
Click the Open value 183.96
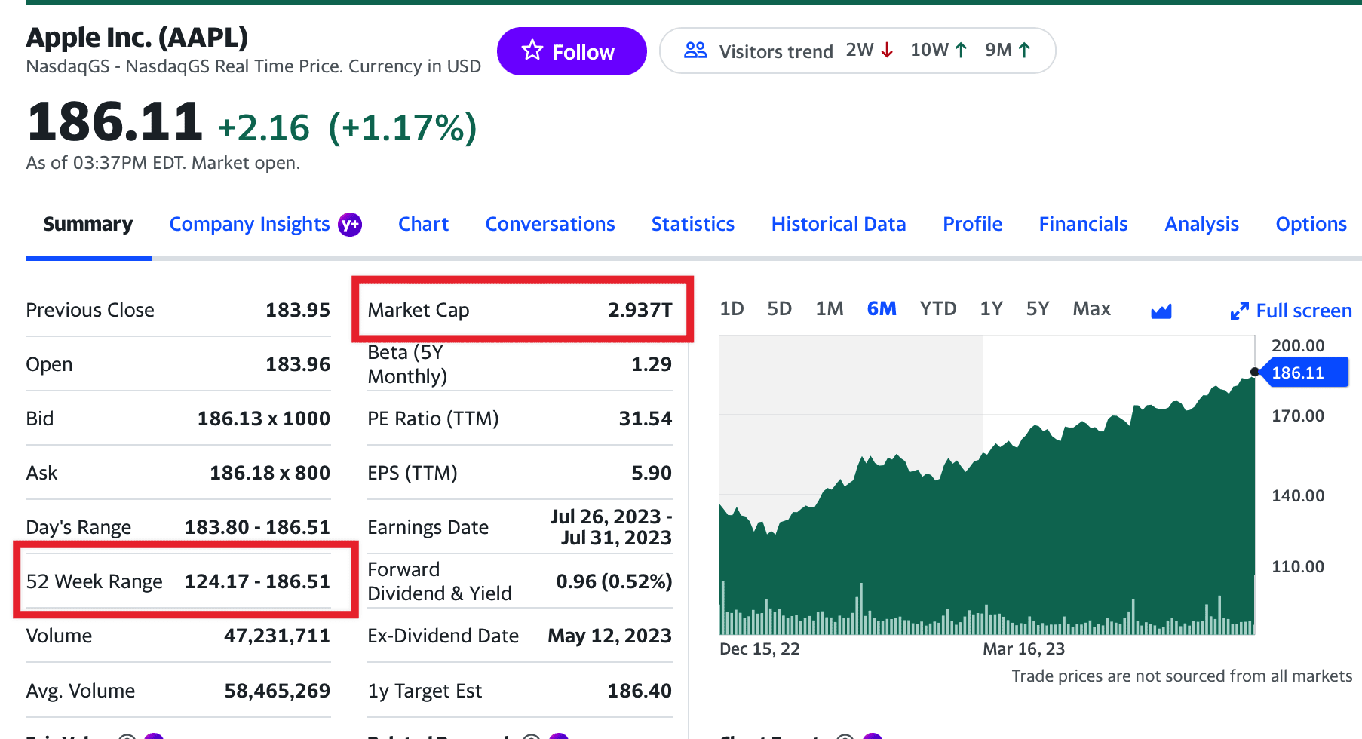point(298,364)
